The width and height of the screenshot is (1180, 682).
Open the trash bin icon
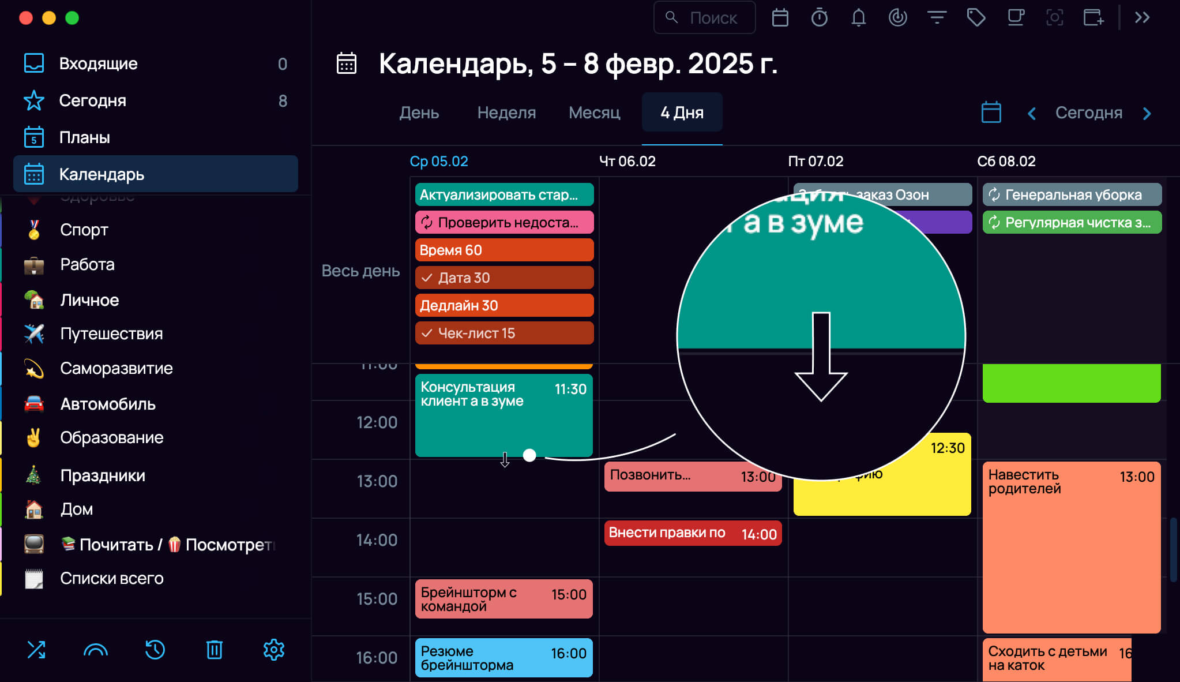(x=215, y=650)
